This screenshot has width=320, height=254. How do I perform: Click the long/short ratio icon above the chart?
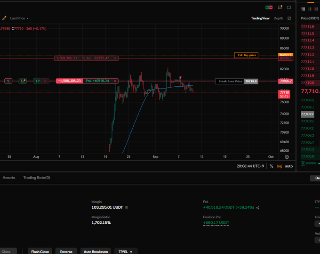(x=269, y=8)
